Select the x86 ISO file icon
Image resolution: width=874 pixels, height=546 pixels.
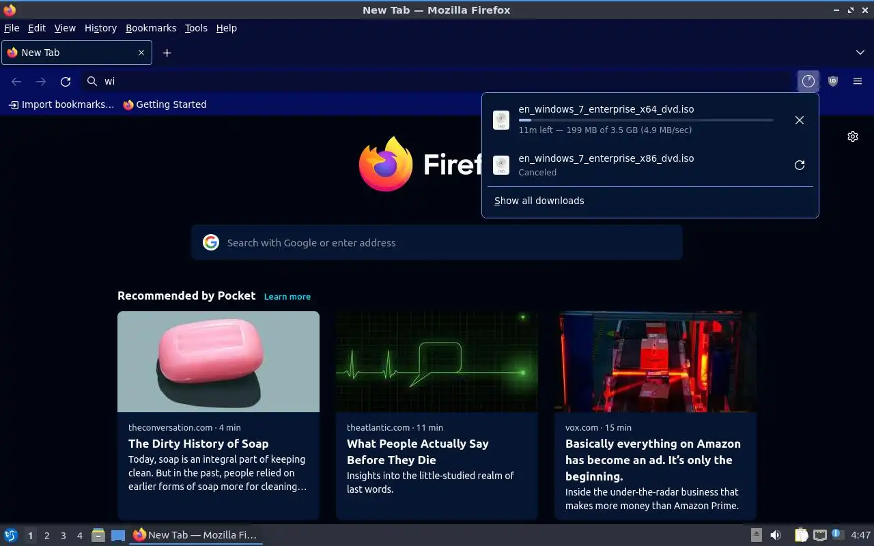(x=501, y=165)
